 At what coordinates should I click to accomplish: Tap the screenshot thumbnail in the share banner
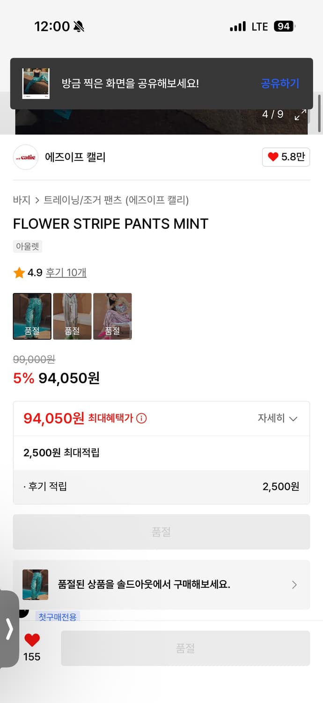tap(35, 83)
